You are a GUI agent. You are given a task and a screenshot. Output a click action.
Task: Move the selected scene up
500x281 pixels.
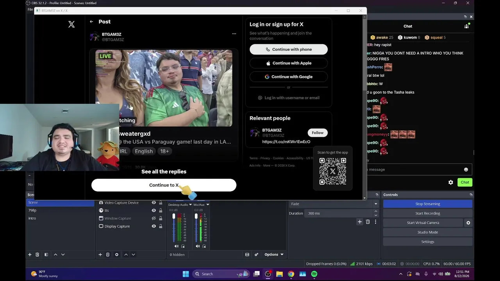point(55,254)
